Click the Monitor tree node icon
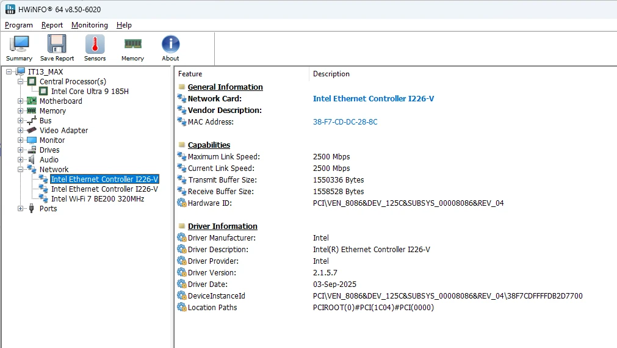Image resolution: width=617 pixels, height=348 pixels. tap(32, 140)
